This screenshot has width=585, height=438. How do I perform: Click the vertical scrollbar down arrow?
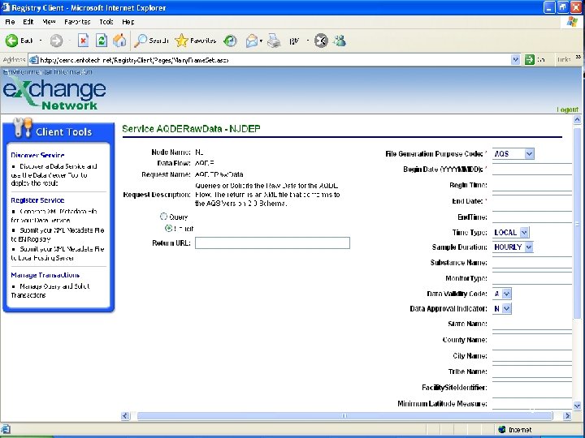click(577, 406)
